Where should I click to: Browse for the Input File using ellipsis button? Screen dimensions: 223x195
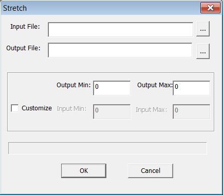(x=203, y=29)
